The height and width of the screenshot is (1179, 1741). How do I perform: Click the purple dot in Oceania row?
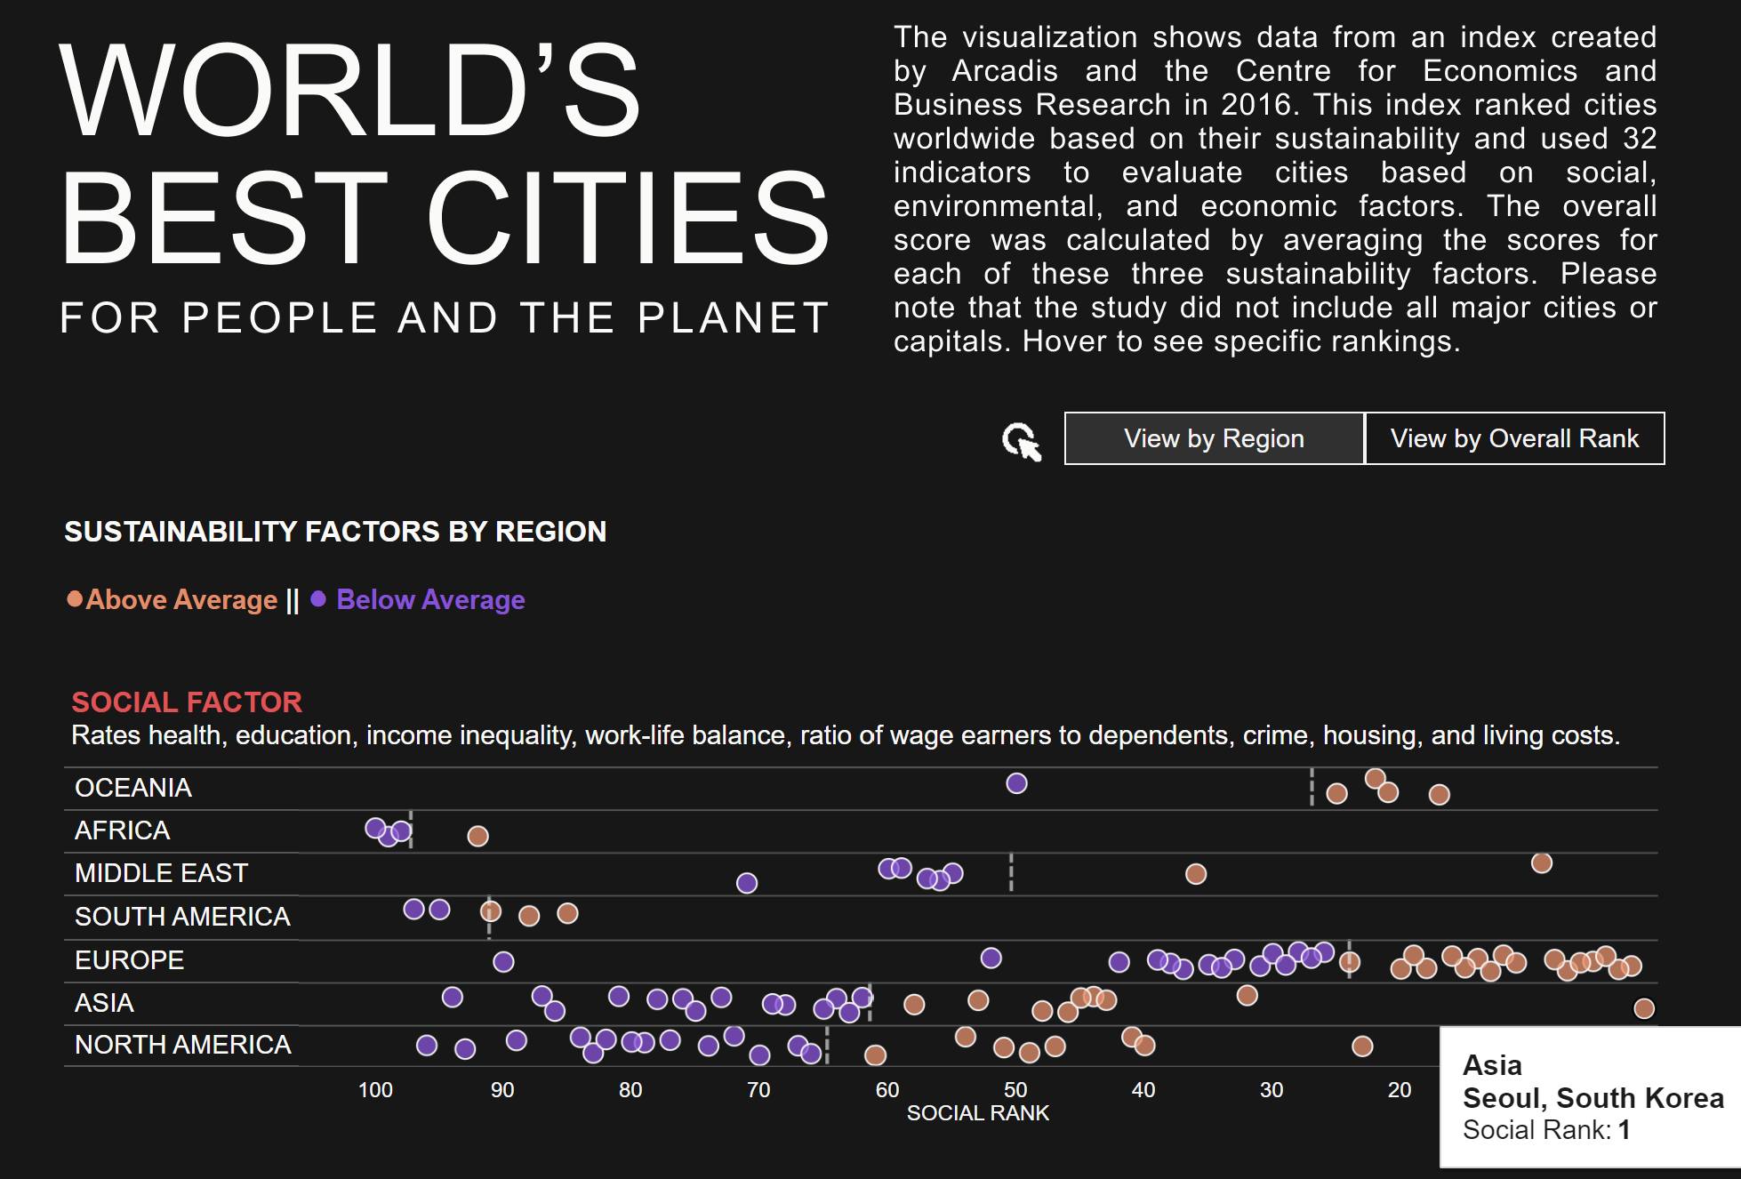pos(1016,783)
